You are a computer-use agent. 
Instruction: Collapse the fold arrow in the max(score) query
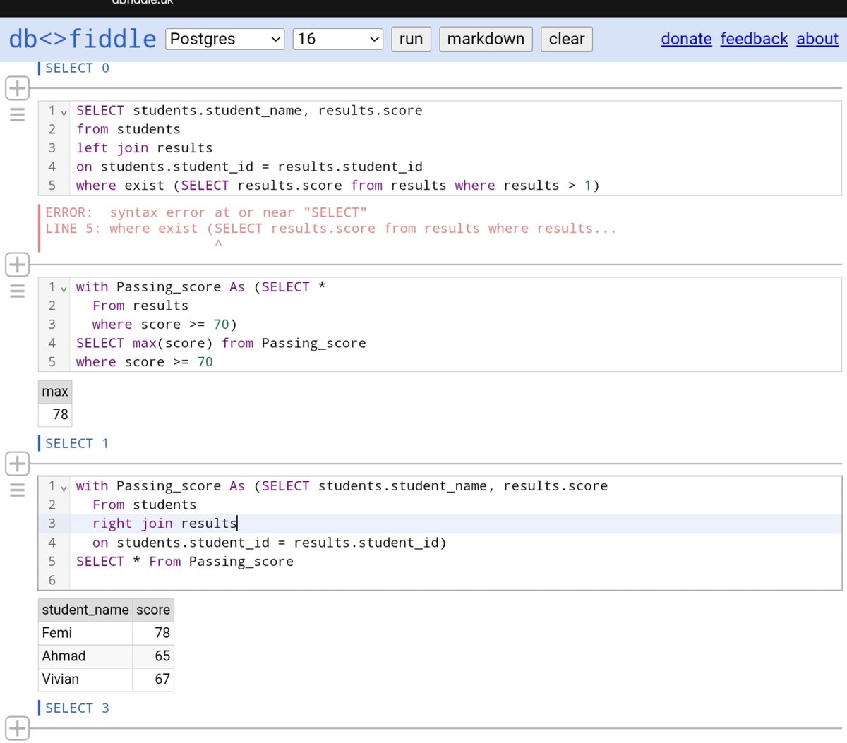pos(64,289)
